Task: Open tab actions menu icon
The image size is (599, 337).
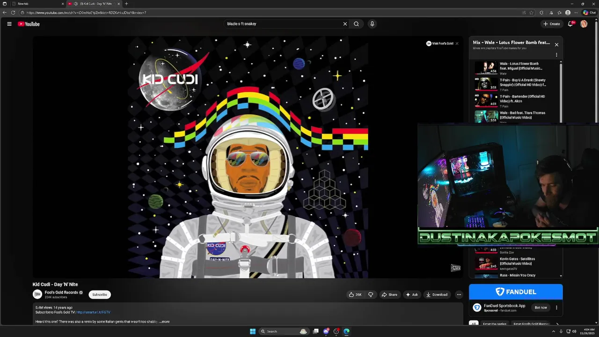Action: (5, 4)
